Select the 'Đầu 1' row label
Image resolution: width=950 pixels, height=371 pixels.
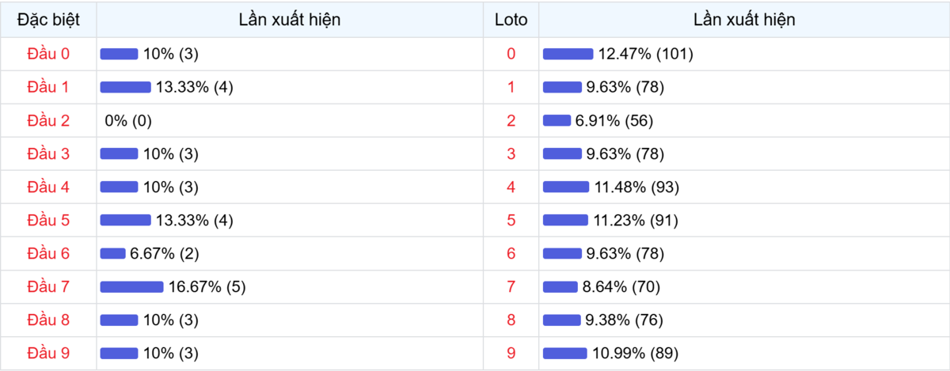click(48, 87)
